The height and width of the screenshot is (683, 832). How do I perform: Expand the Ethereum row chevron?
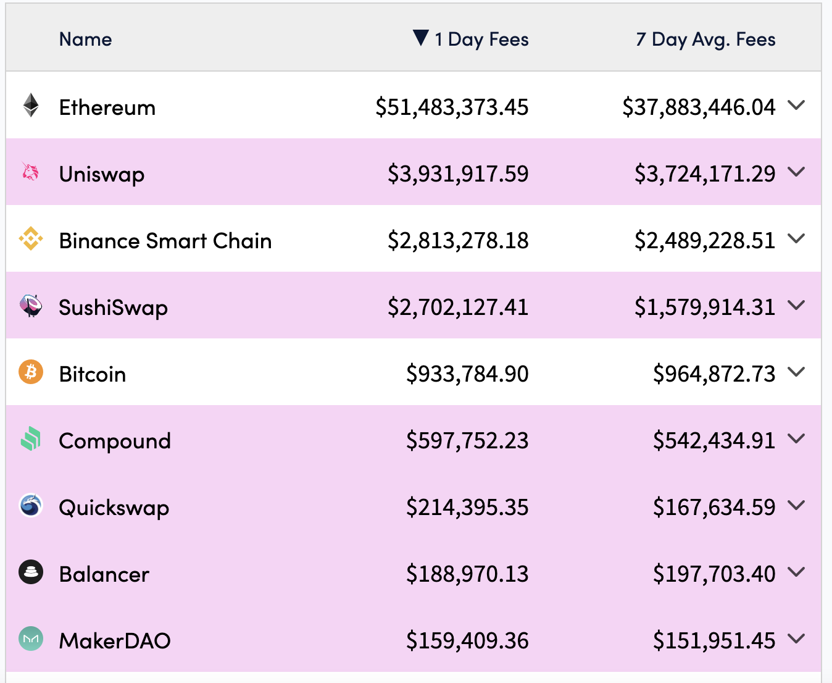797,105
